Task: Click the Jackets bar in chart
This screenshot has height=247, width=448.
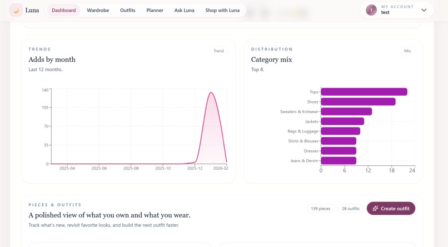Action: pyautogui.click(x=342, y=121)
